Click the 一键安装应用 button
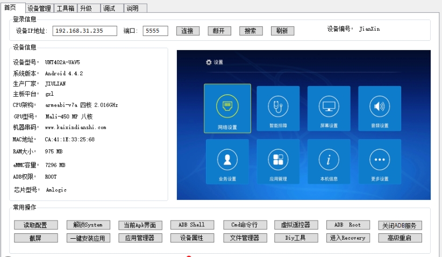This screenshot has width=442, height=257. click(88, 238)
